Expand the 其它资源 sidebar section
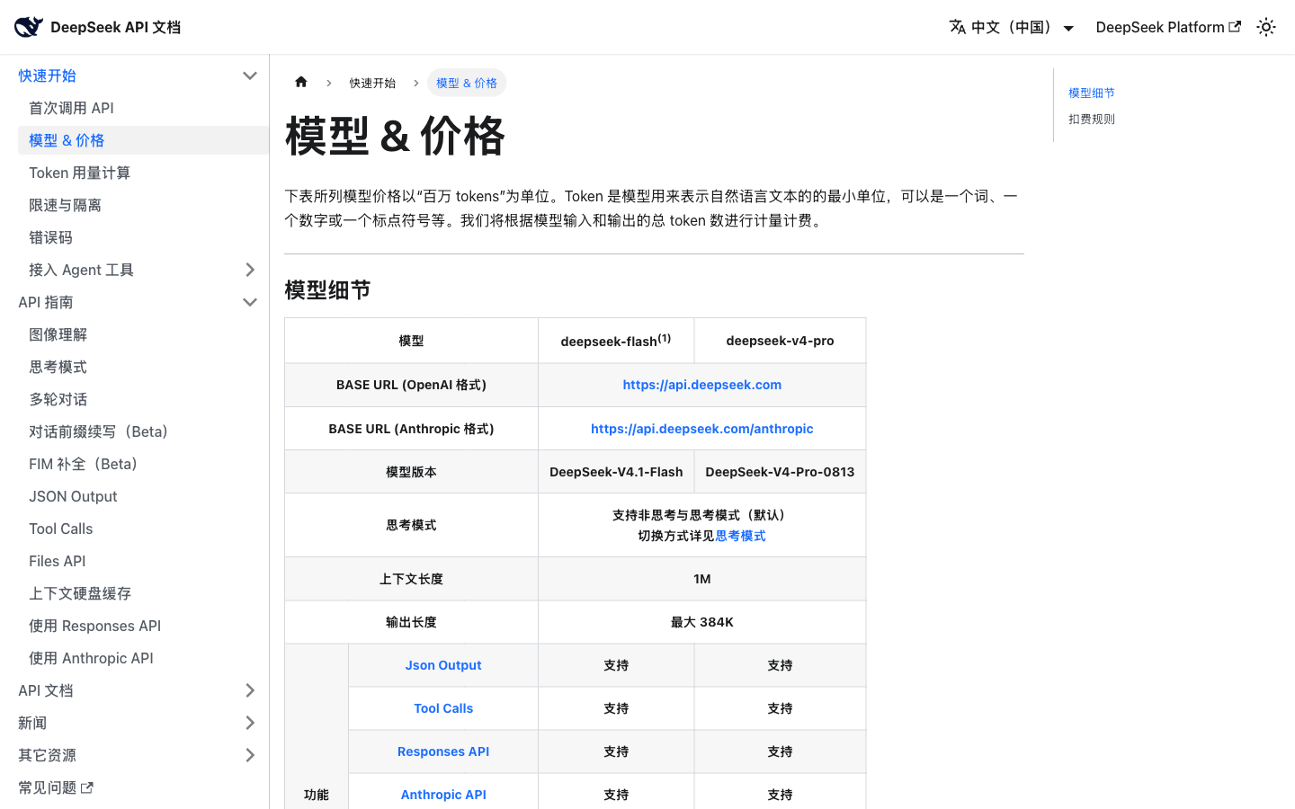 tap(250, 755)
